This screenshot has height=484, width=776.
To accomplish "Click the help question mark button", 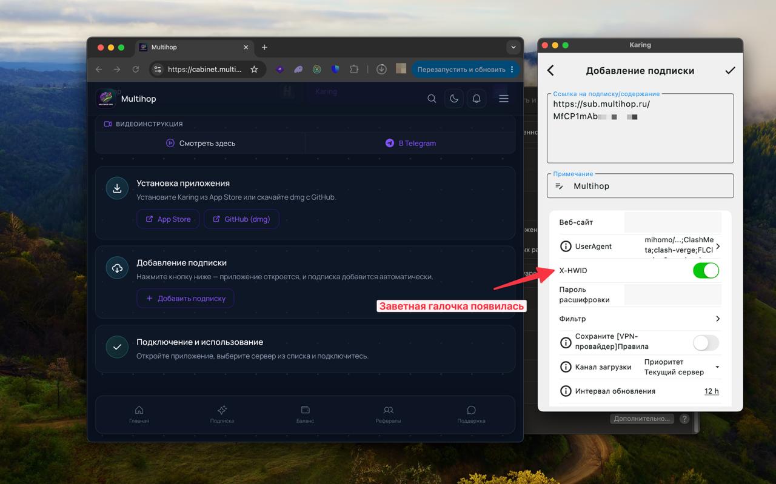I will [x=684, y=419].
